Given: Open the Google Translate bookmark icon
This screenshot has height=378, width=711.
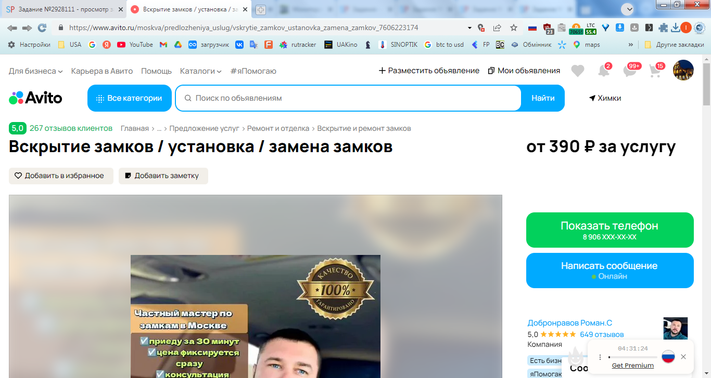Looking at the screenshot, I should pos(253,45).
